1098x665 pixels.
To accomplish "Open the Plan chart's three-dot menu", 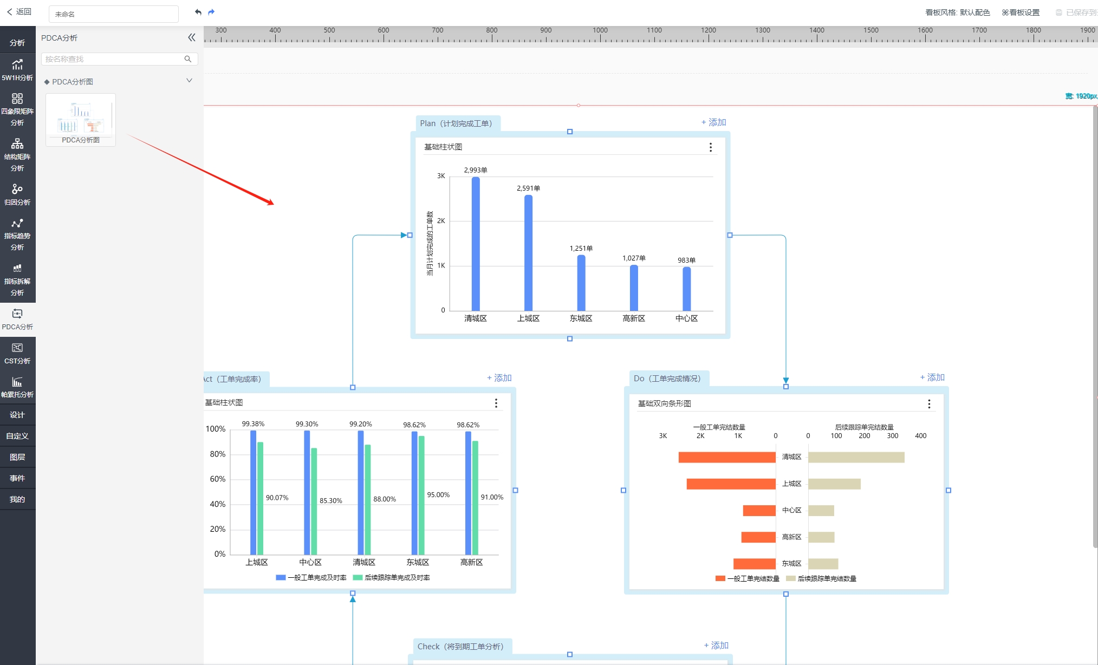I will pos(711,147).
